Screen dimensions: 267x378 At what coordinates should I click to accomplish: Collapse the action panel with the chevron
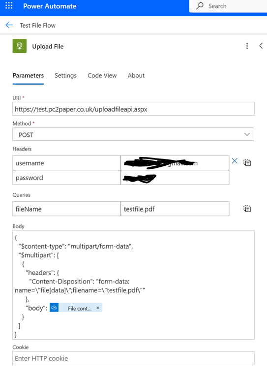tap(261, 46)
